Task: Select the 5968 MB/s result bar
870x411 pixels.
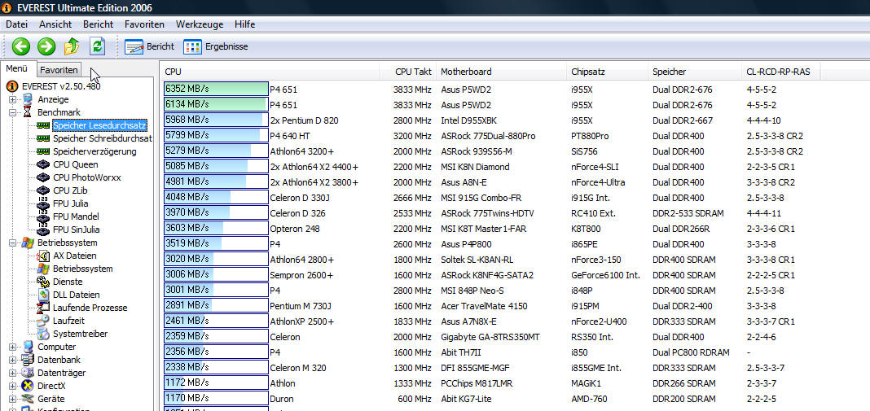Action: pos(216,120)
